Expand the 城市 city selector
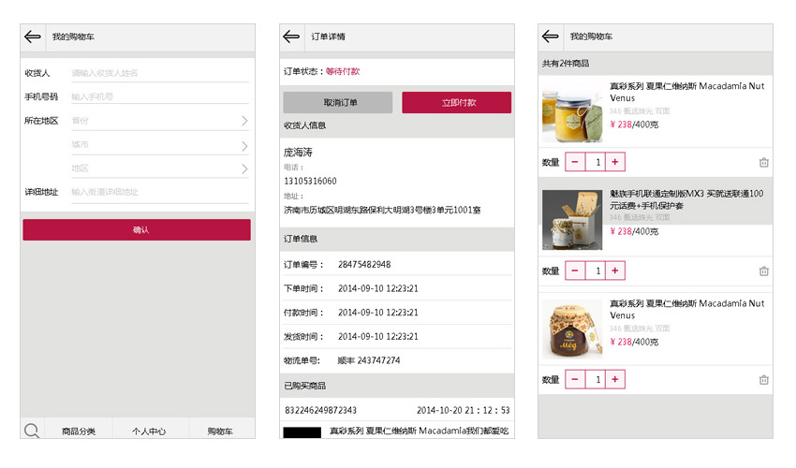The width and height of the screenshot is (796, 468). pos(244,146)
